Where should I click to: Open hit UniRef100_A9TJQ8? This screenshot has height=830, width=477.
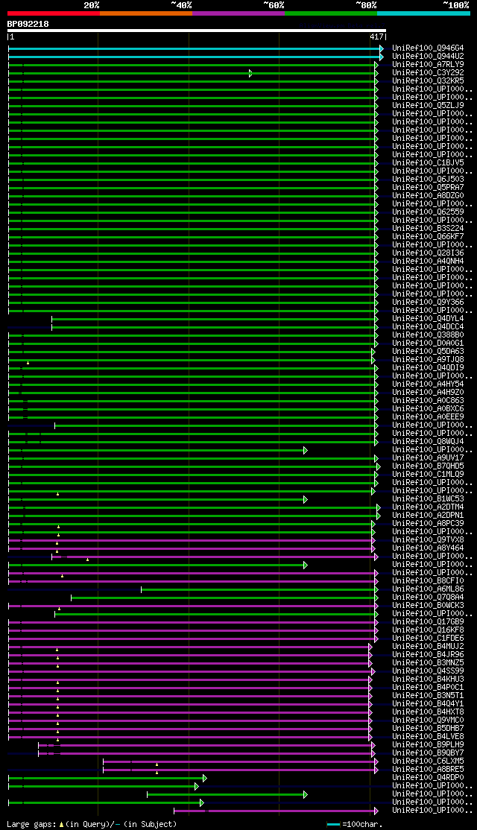(x=429, y=359)
